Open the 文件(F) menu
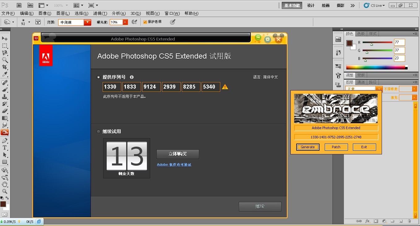 (x=8, y=13)
